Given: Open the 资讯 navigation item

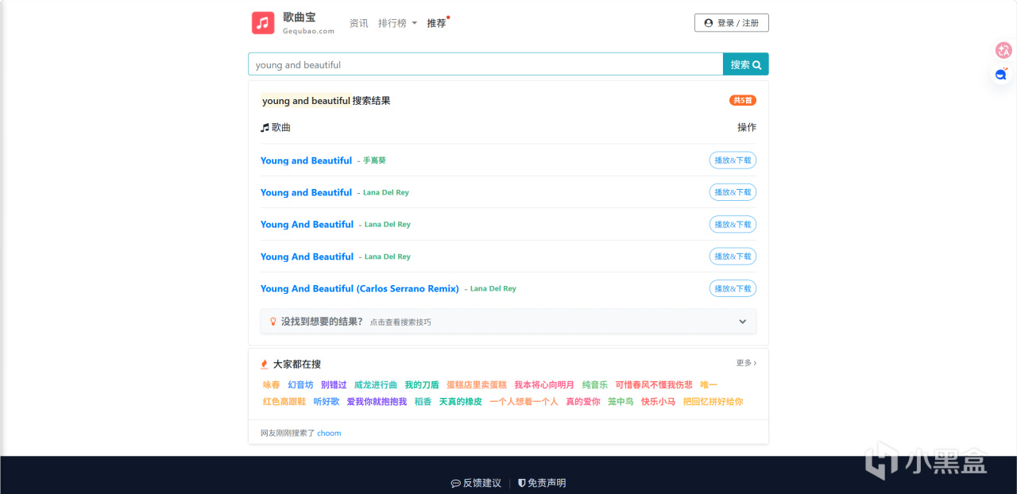Looking at the screenshot, I should click(x=359, y=23).
